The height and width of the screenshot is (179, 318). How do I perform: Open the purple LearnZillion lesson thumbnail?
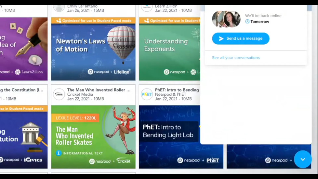pos(24,49)
